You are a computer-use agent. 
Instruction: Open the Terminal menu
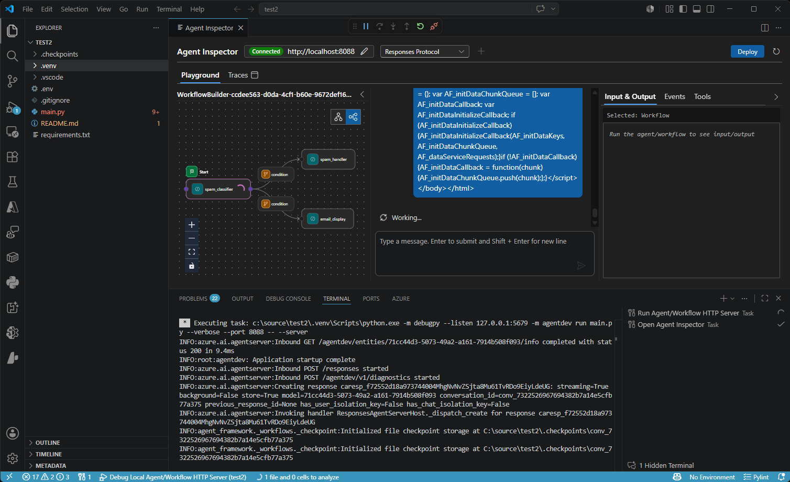[169, 9]
